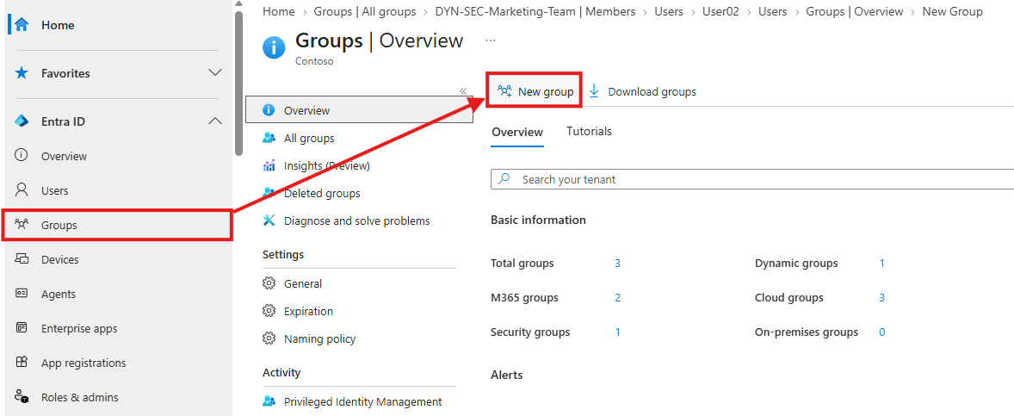Click the Overview info icon under Entra ID
This screenshot has width=1014, height=416.
click(x=22, y=156)
